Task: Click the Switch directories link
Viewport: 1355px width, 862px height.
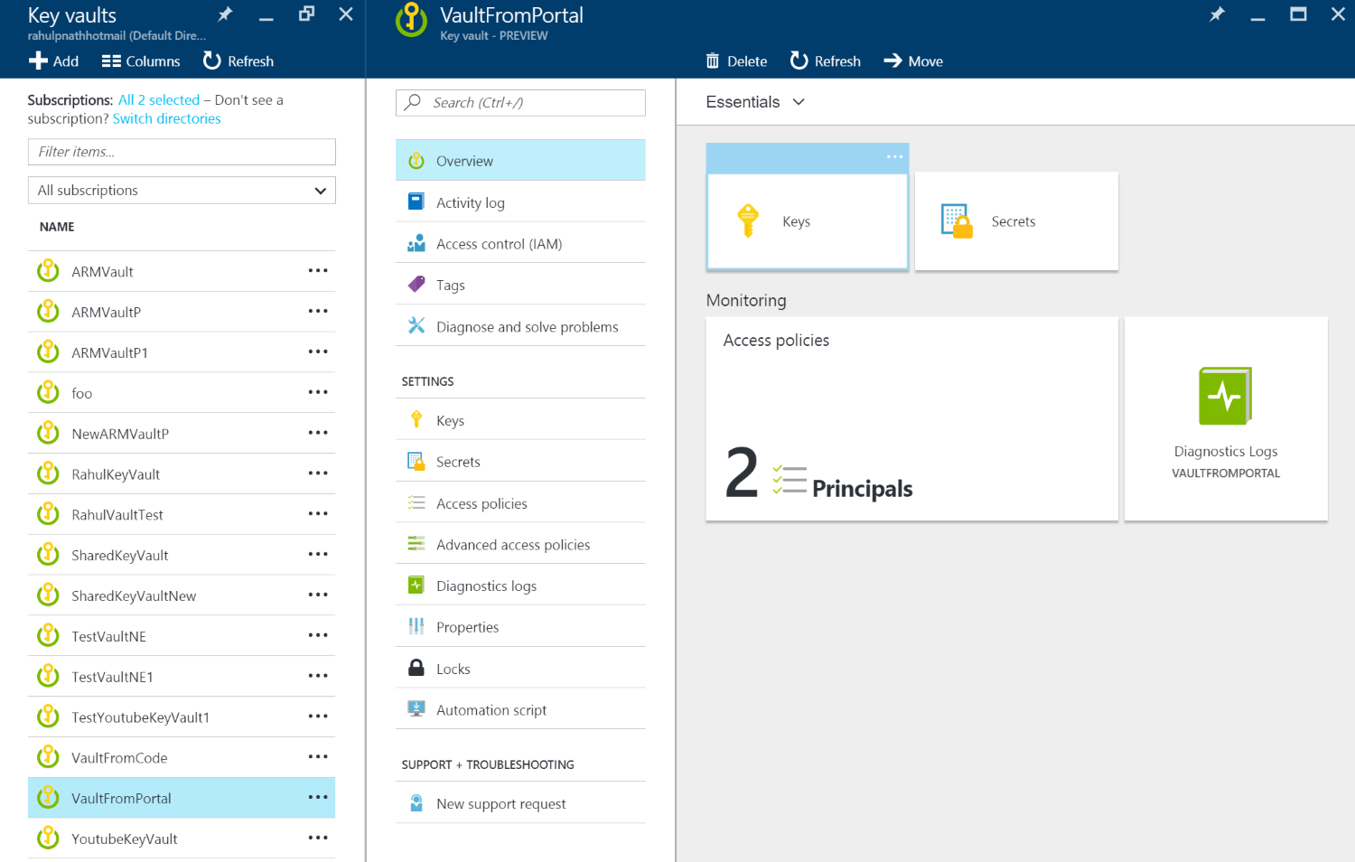Action: point(166,118)
